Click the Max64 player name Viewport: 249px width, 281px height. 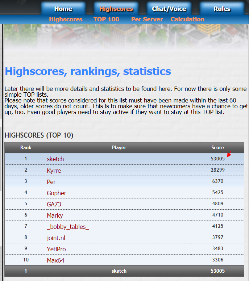point(55,260)
